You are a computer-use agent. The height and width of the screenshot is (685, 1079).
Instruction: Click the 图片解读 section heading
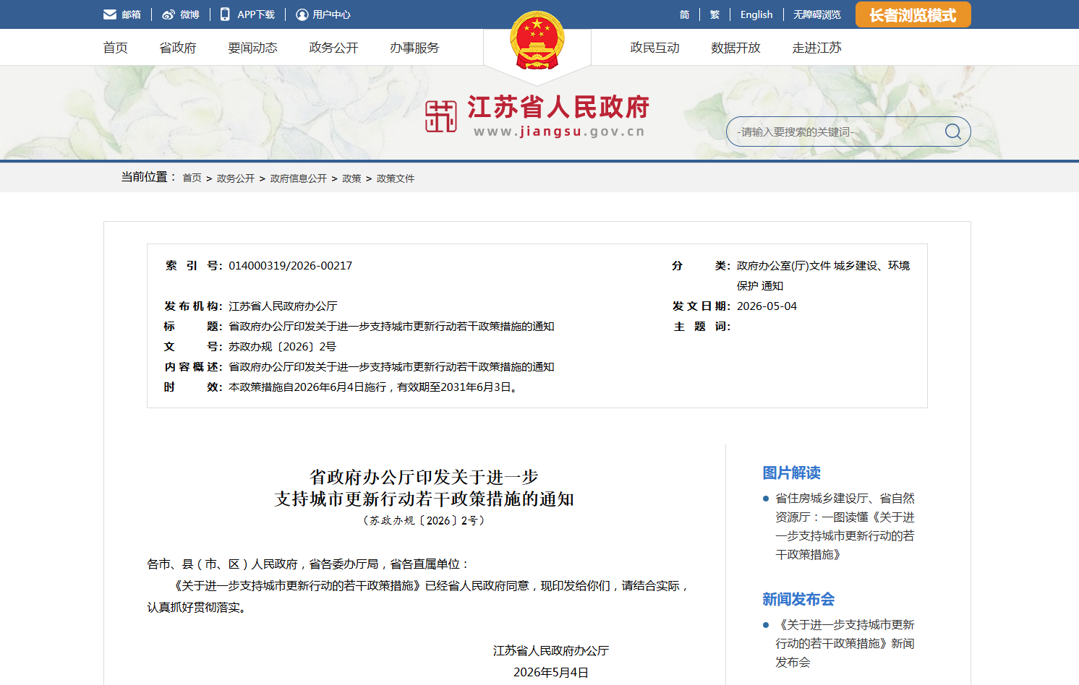point(791,473)
